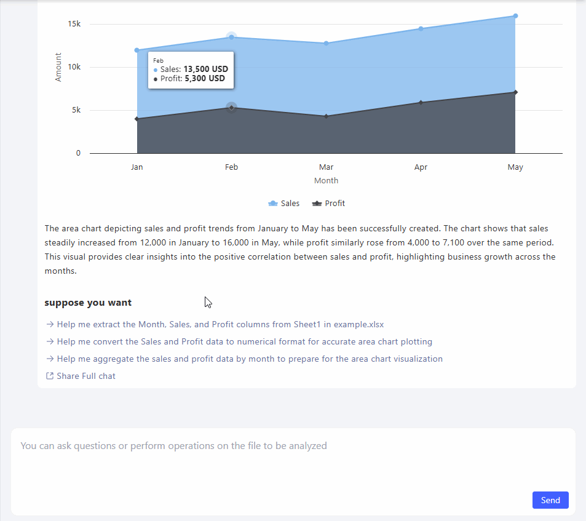Image resolution: width=586 pixels, height=521 pixels.
Task: Click the share icon beside Share Full chat
Action: [x=50, y=376]
